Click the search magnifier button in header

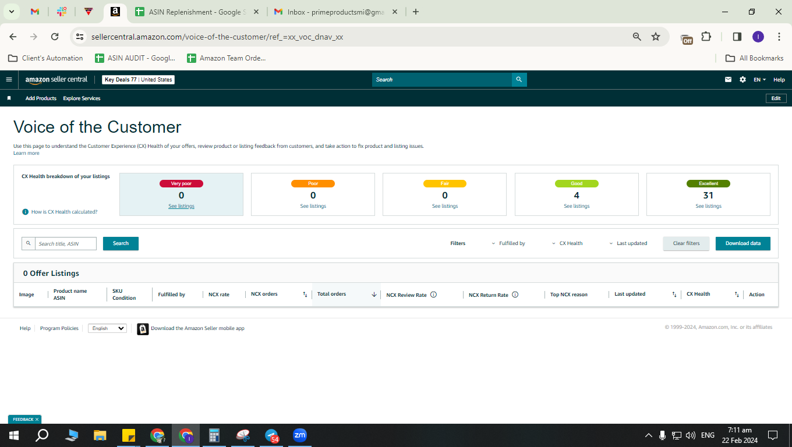(x=519, y=80)
